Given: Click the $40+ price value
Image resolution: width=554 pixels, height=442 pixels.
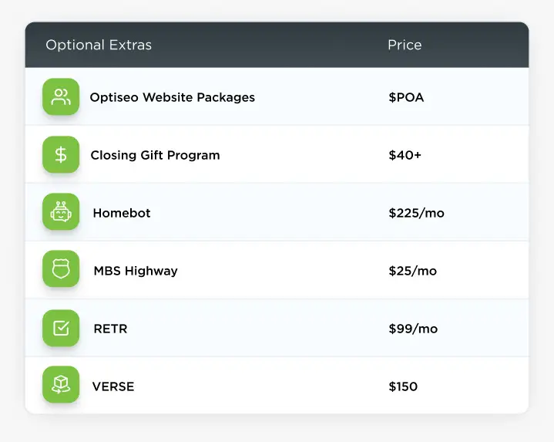Looking at the screenshot, I should pyautogui.click(x=405, y=155).
